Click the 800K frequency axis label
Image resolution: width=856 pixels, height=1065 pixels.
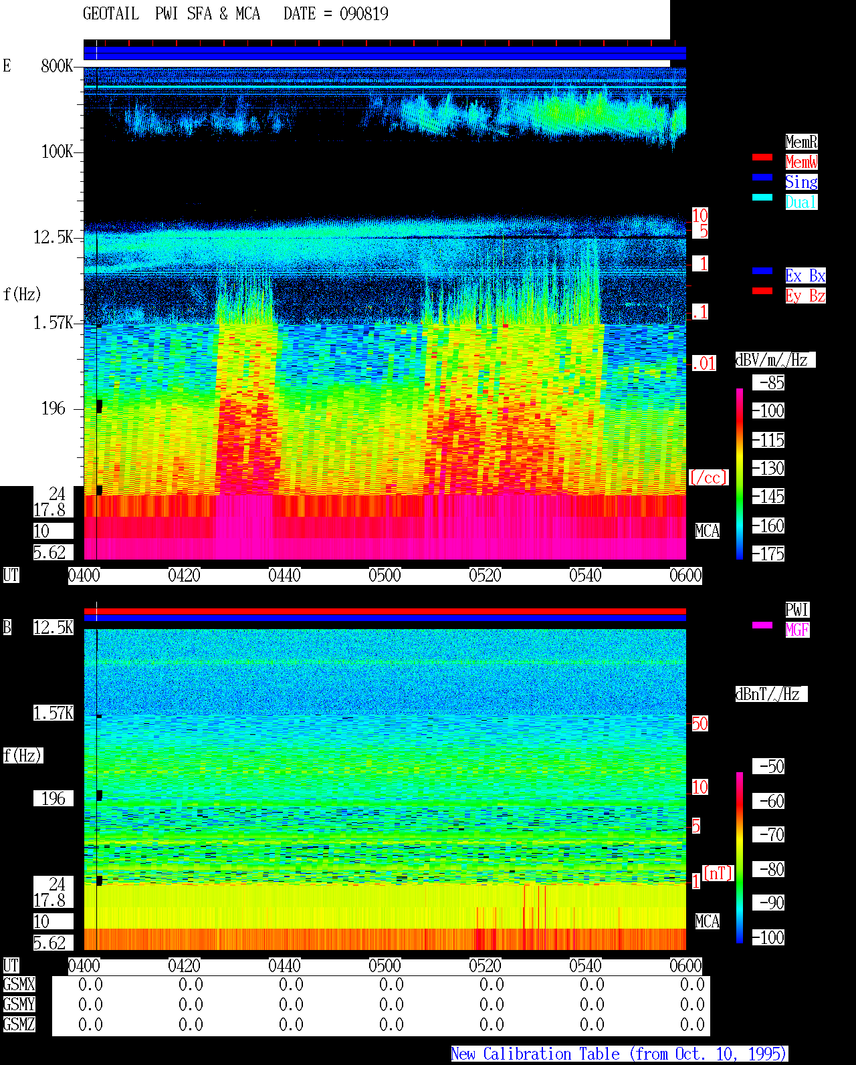coord(57,66)
